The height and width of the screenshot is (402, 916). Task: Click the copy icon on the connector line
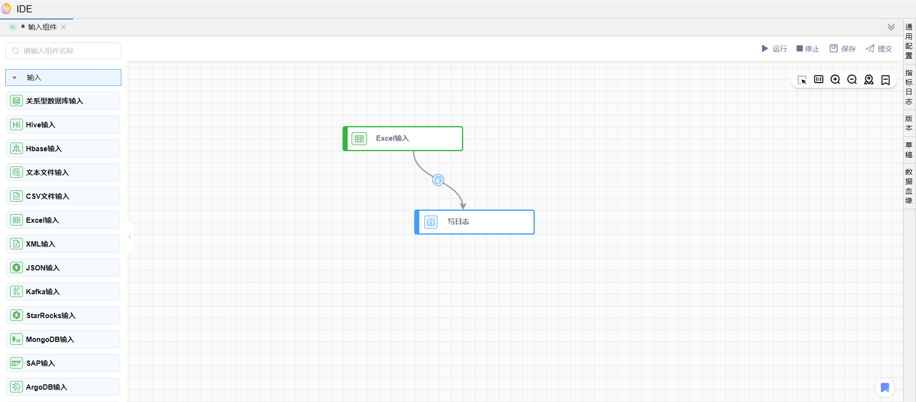point(438,180)
